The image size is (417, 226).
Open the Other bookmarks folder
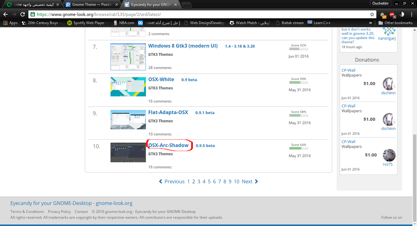coord(395,23)
